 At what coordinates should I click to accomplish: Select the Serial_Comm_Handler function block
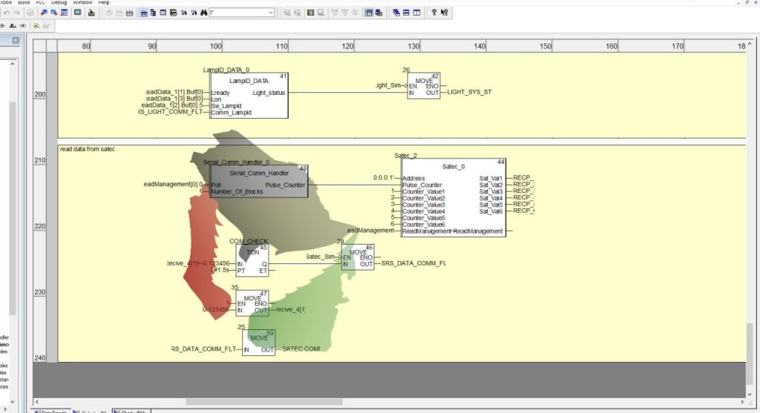pyautogui.click(x=258, y=181)
